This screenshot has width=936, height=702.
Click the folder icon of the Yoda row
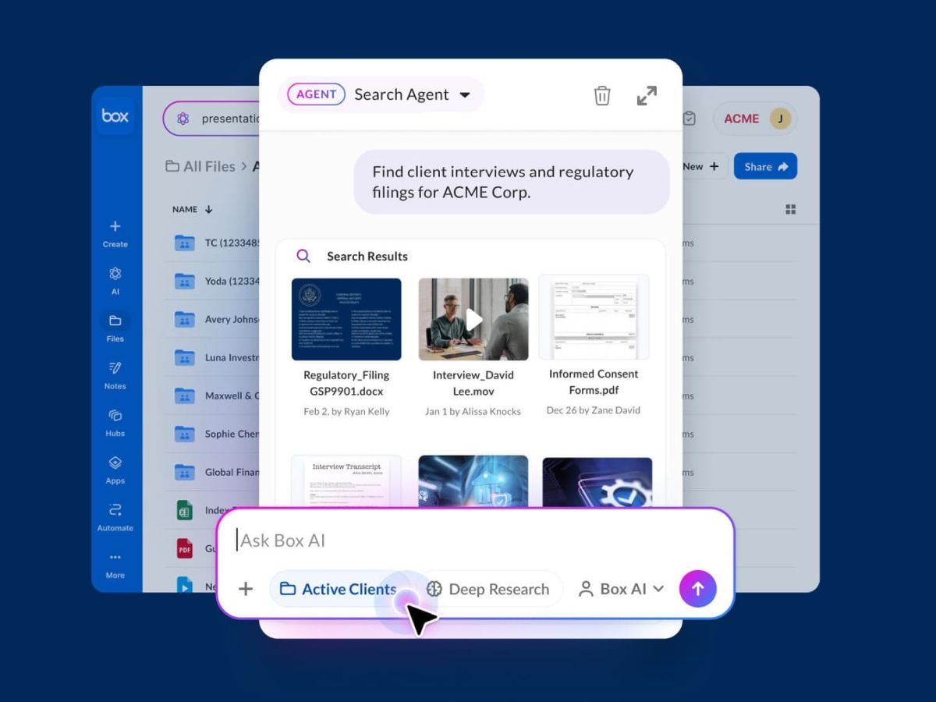184,281
